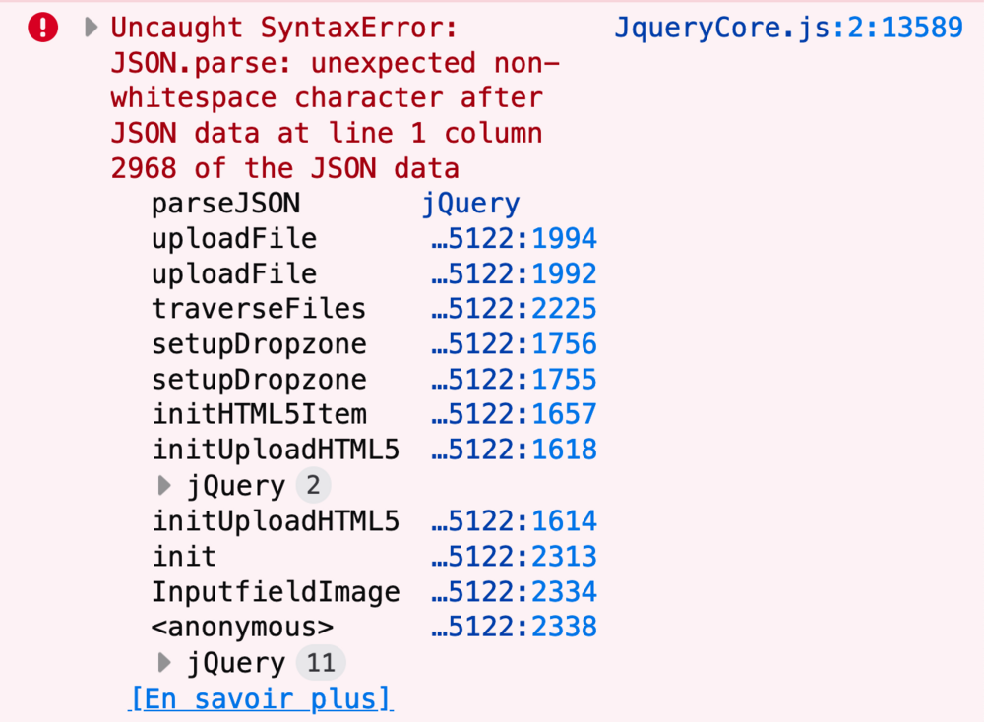The width and height of the screenshot is (984, 722).
Task: View initUploadHTML5 source at 5122:1618
Action: [515, 451]
